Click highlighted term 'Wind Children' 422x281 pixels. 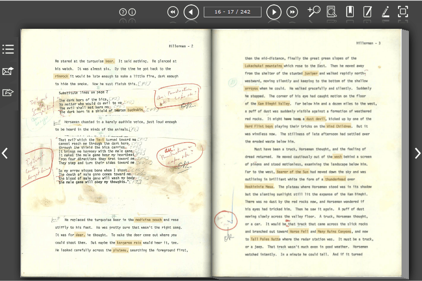pyautogui.click(x=338, y=126)
